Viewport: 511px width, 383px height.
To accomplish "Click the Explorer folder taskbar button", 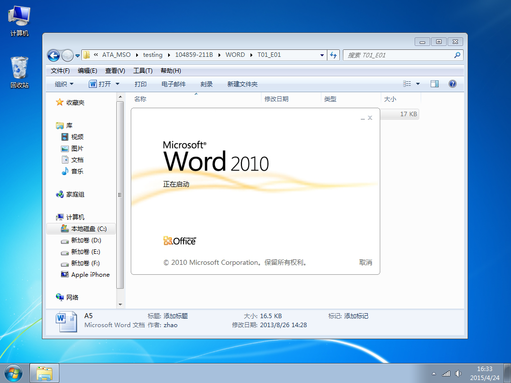I will [44, 373].
